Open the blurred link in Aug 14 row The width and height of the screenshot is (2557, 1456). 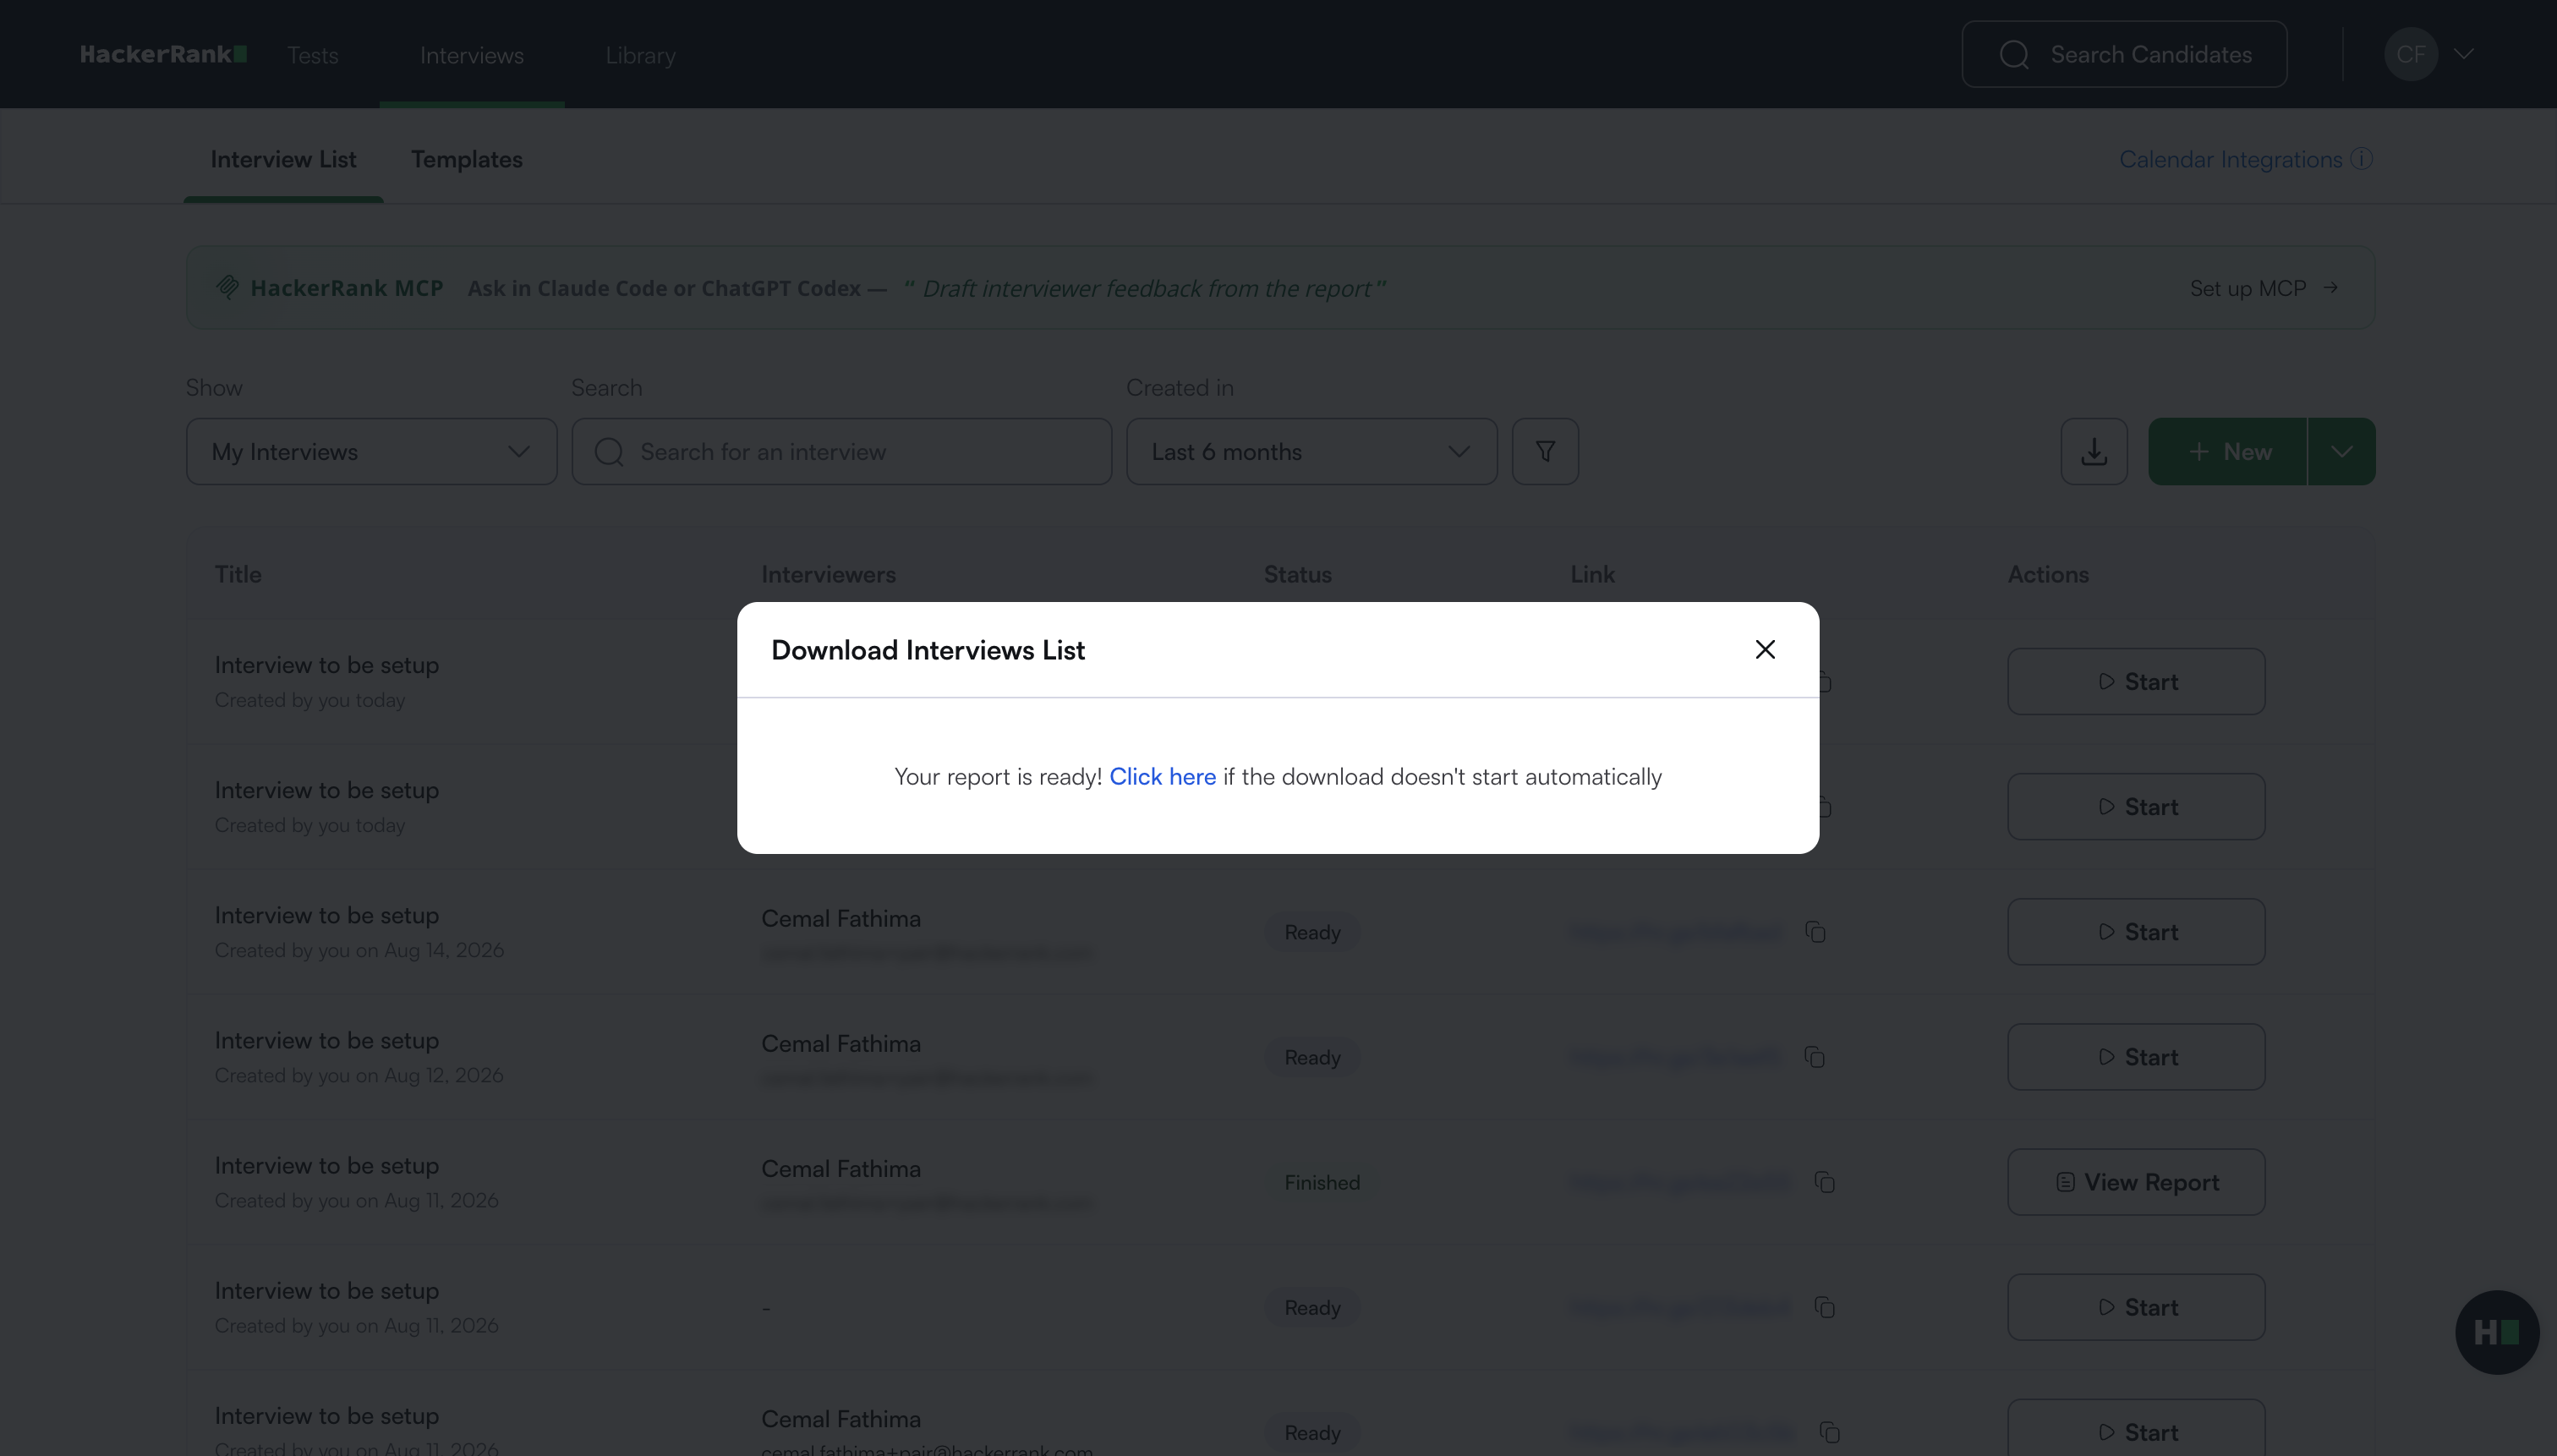1675,932
